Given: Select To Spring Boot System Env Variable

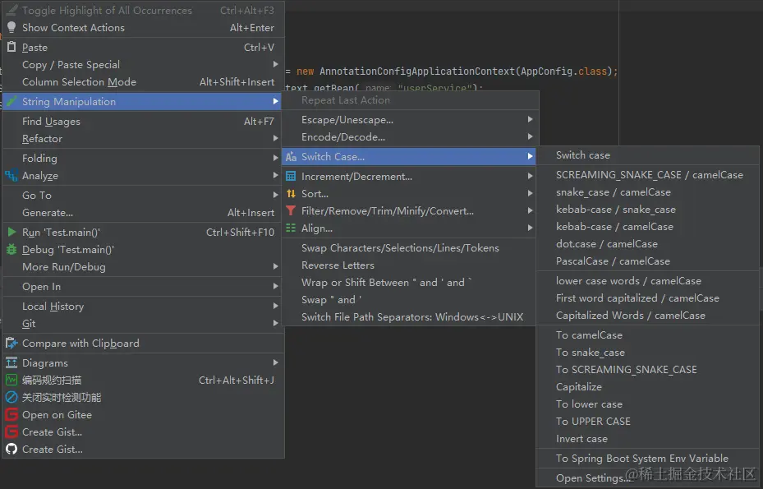Looking at the screenshot, I should [x=641, y=459].
